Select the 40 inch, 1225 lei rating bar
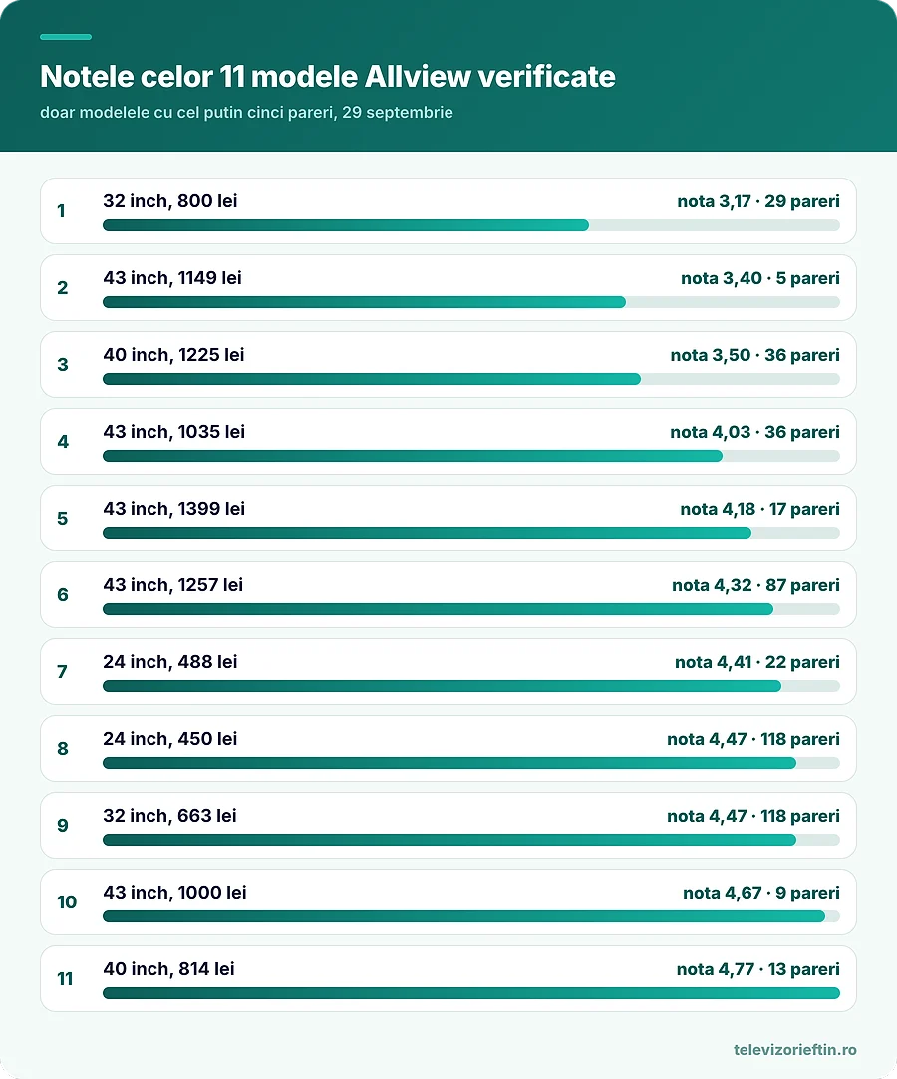Screen dimensions: 897x1079 pos(471,379)
